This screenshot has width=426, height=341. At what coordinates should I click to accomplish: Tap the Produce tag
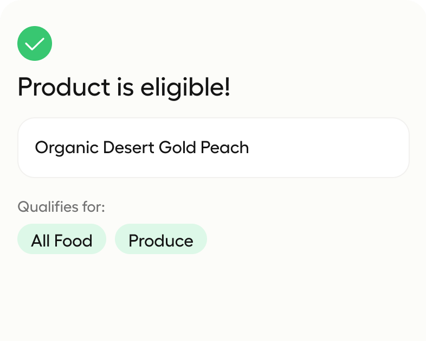click(x=161, y=240)
